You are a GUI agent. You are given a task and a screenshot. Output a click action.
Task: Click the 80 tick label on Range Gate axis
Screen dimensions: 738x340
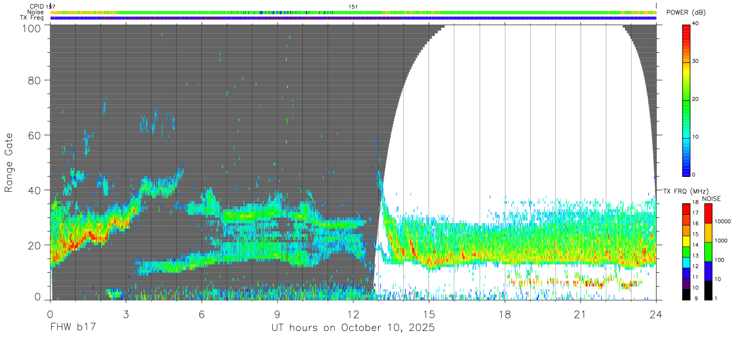34,80
